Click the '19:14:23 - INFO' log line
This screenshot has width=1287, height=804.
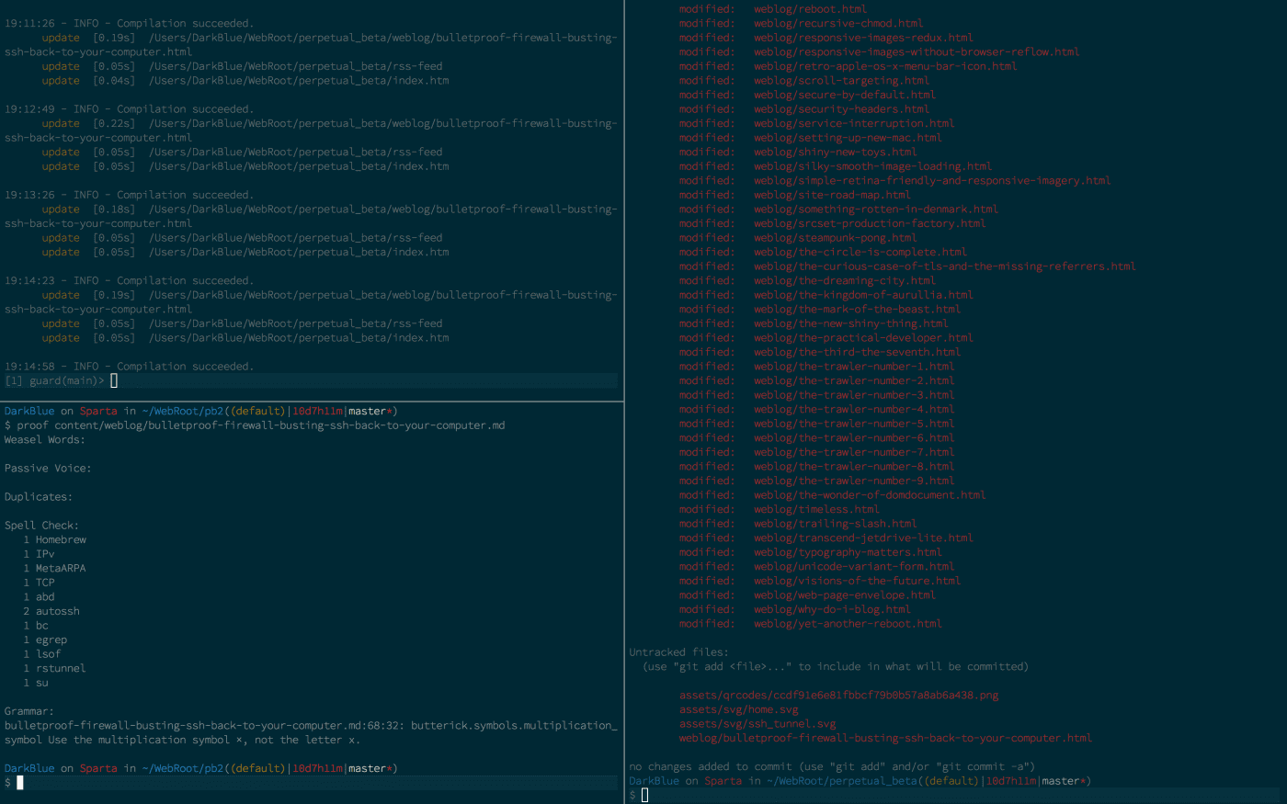129,280
